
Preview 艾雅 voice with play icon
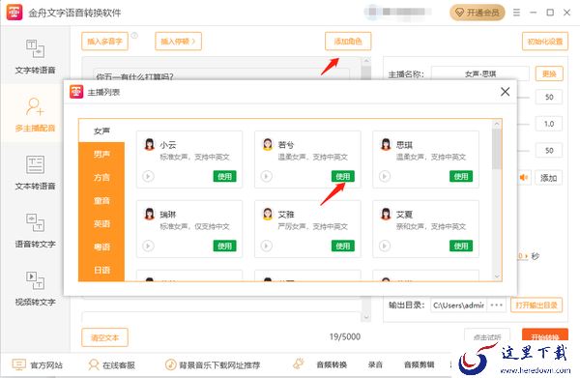coord(267,246)
